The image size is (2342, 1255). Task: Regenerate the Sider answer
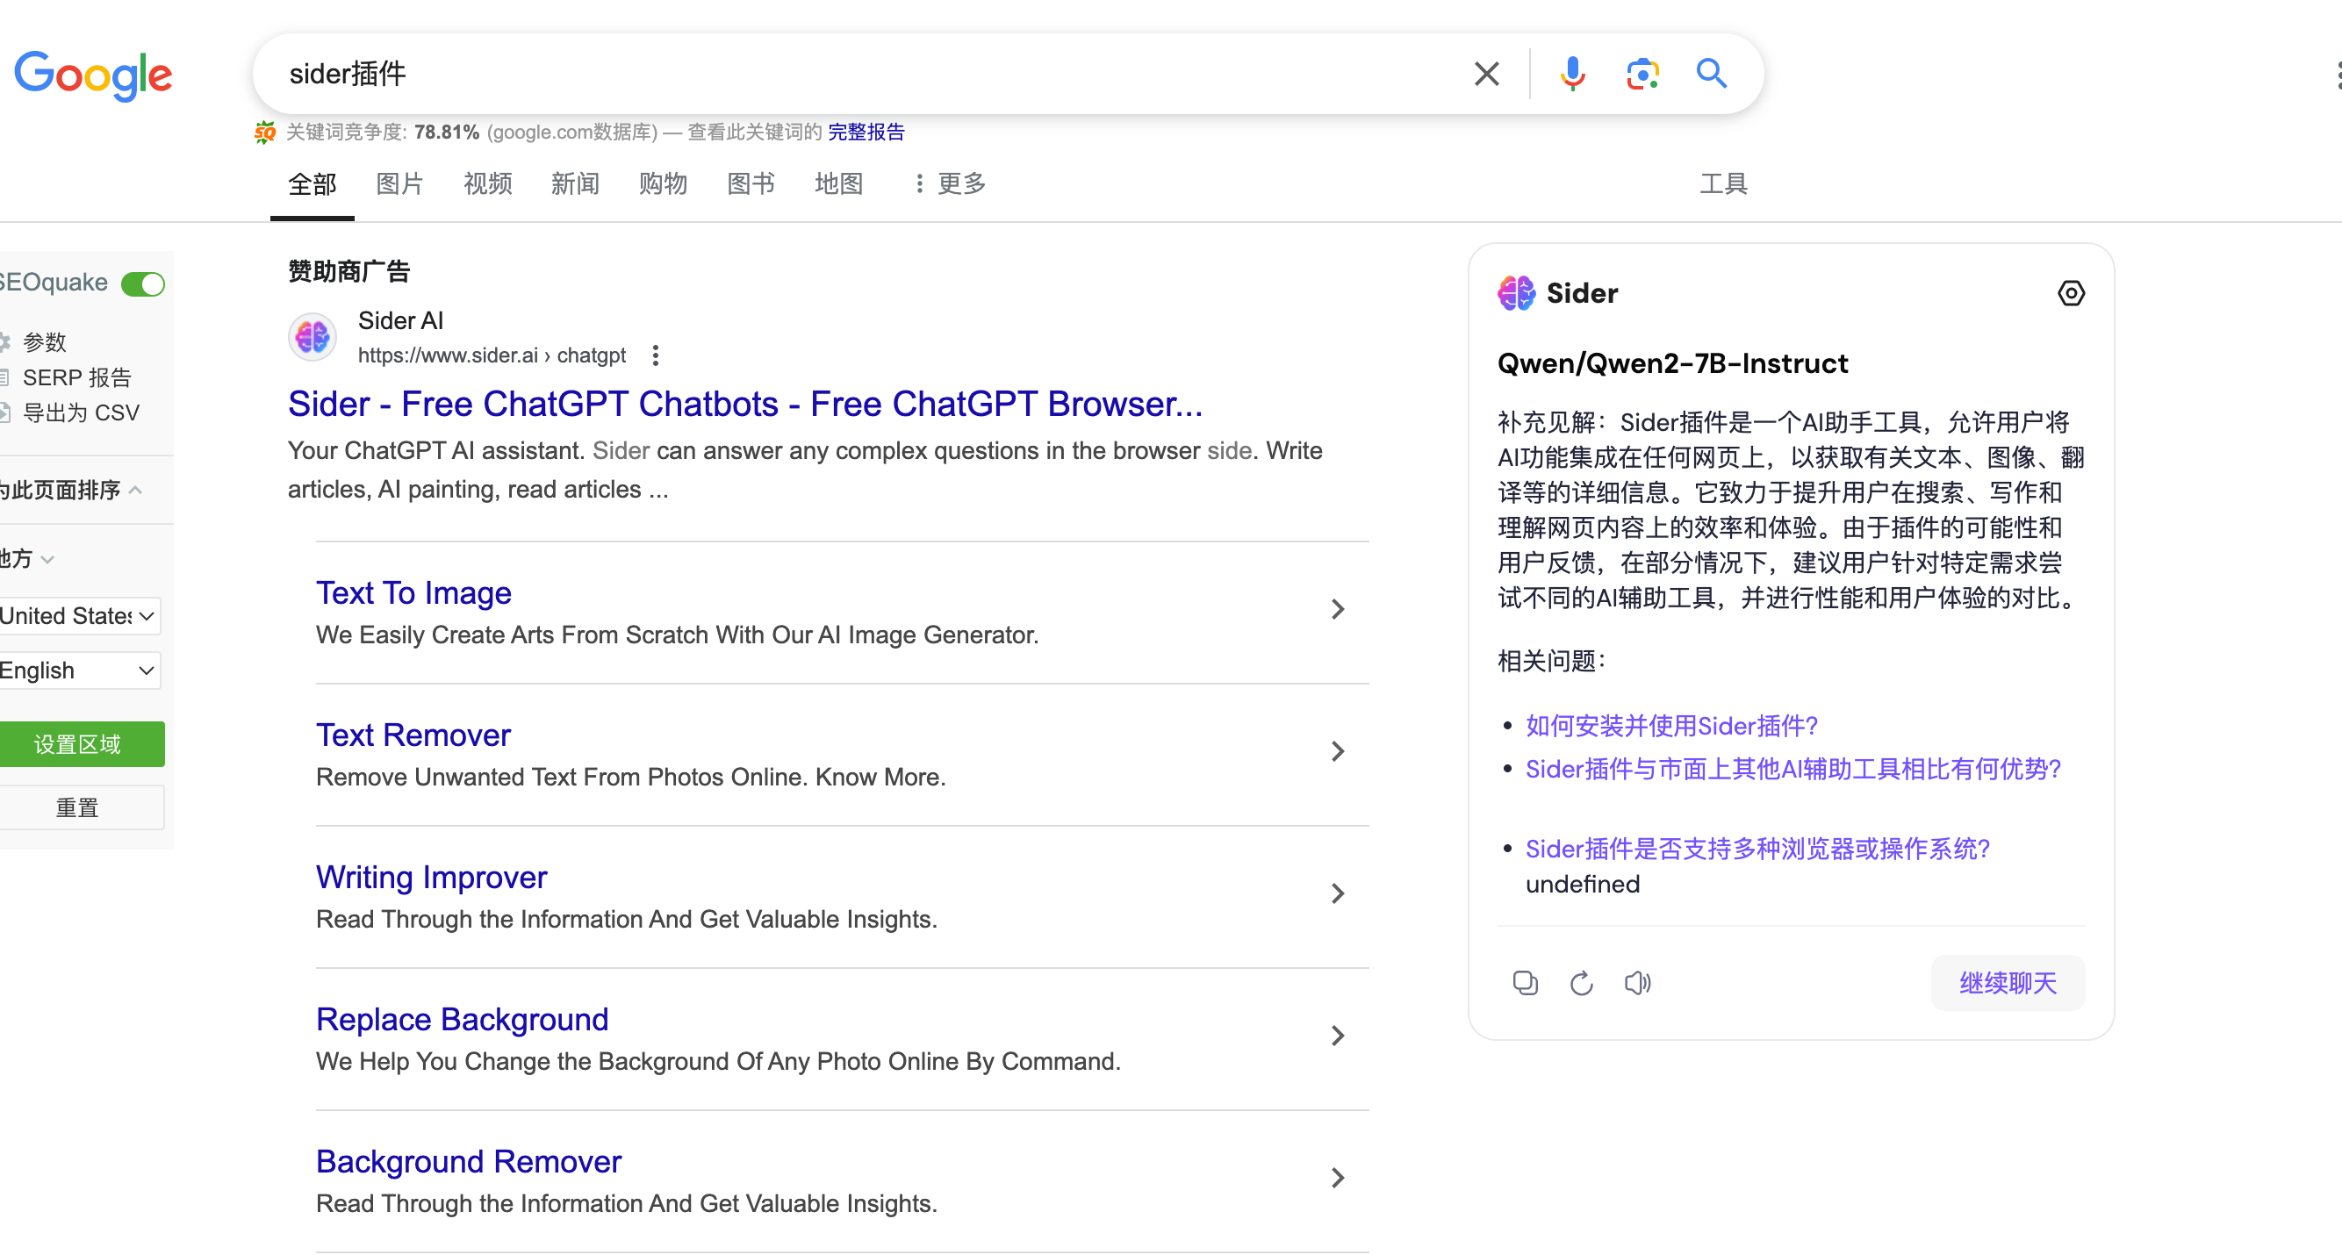click(x=1582, y=982)
